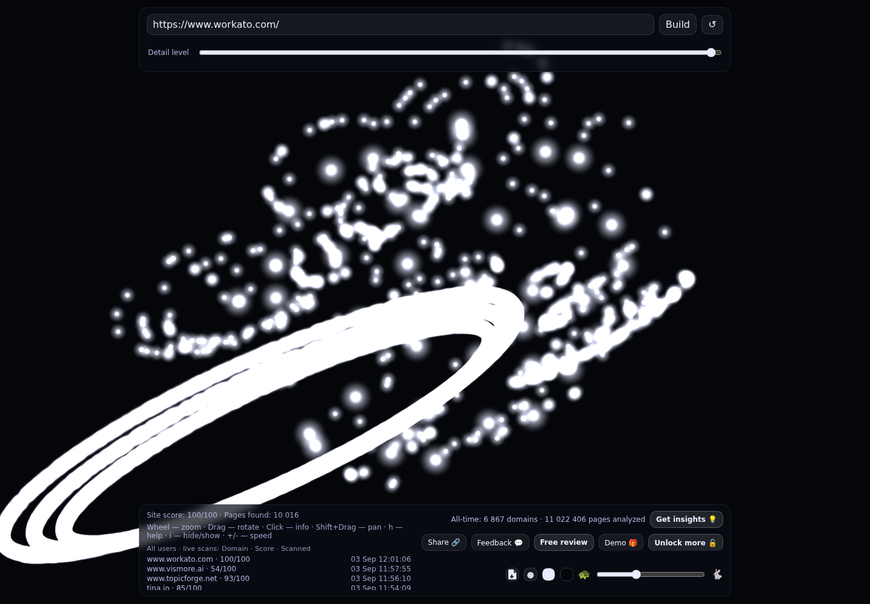Click into the URL input field
The height and width of the screenshot is (604, 870).
(400, 24)
